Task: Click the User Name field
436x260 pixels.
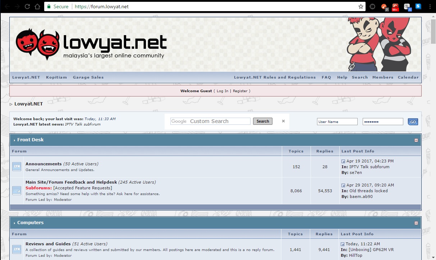Action: [x=337, y=122]
